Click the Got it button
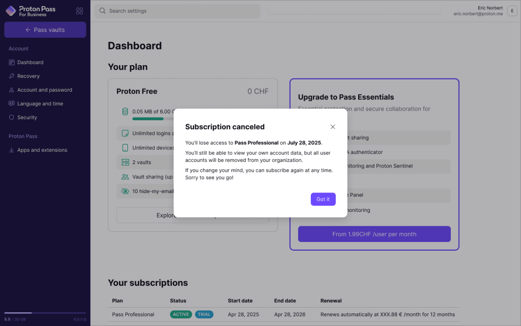This screenshot has width=521, height=326. (323, 199)
